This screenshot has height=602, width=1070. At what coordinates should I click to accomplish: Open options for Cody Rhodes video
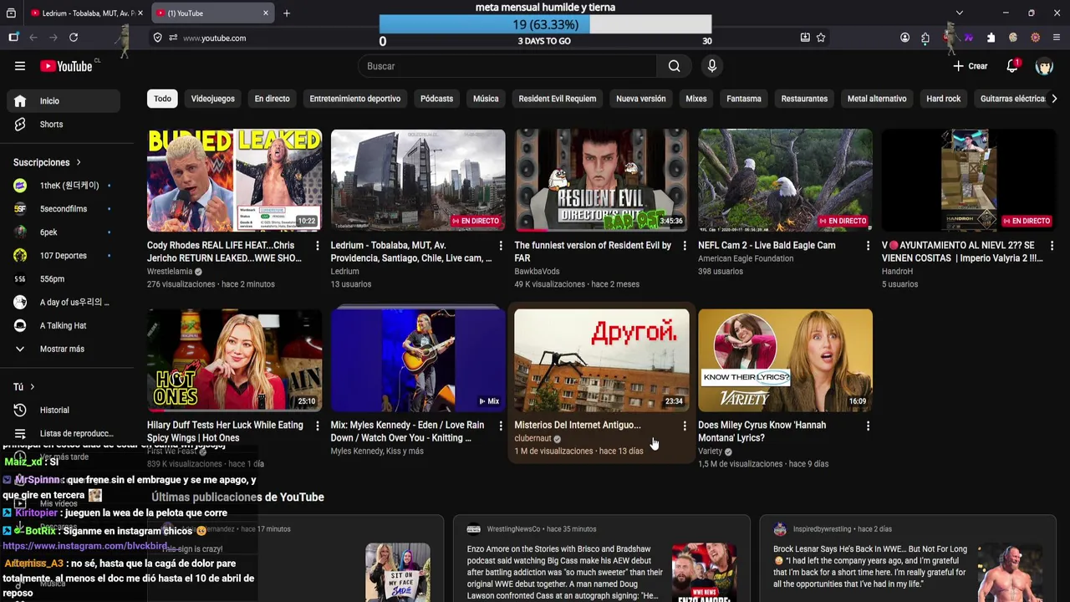(317, 246)
